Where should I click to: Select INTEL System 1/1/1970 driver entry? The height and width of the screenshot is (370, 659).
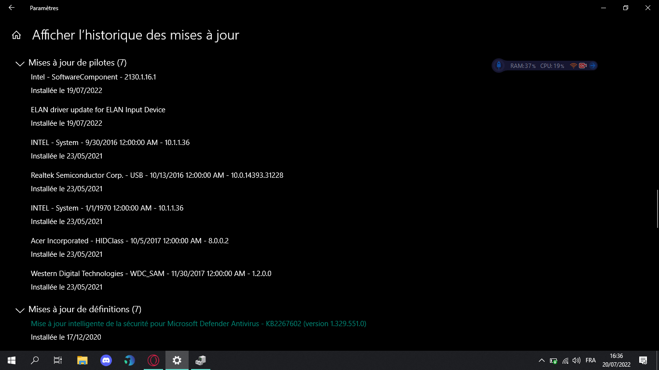coord(107,208)
